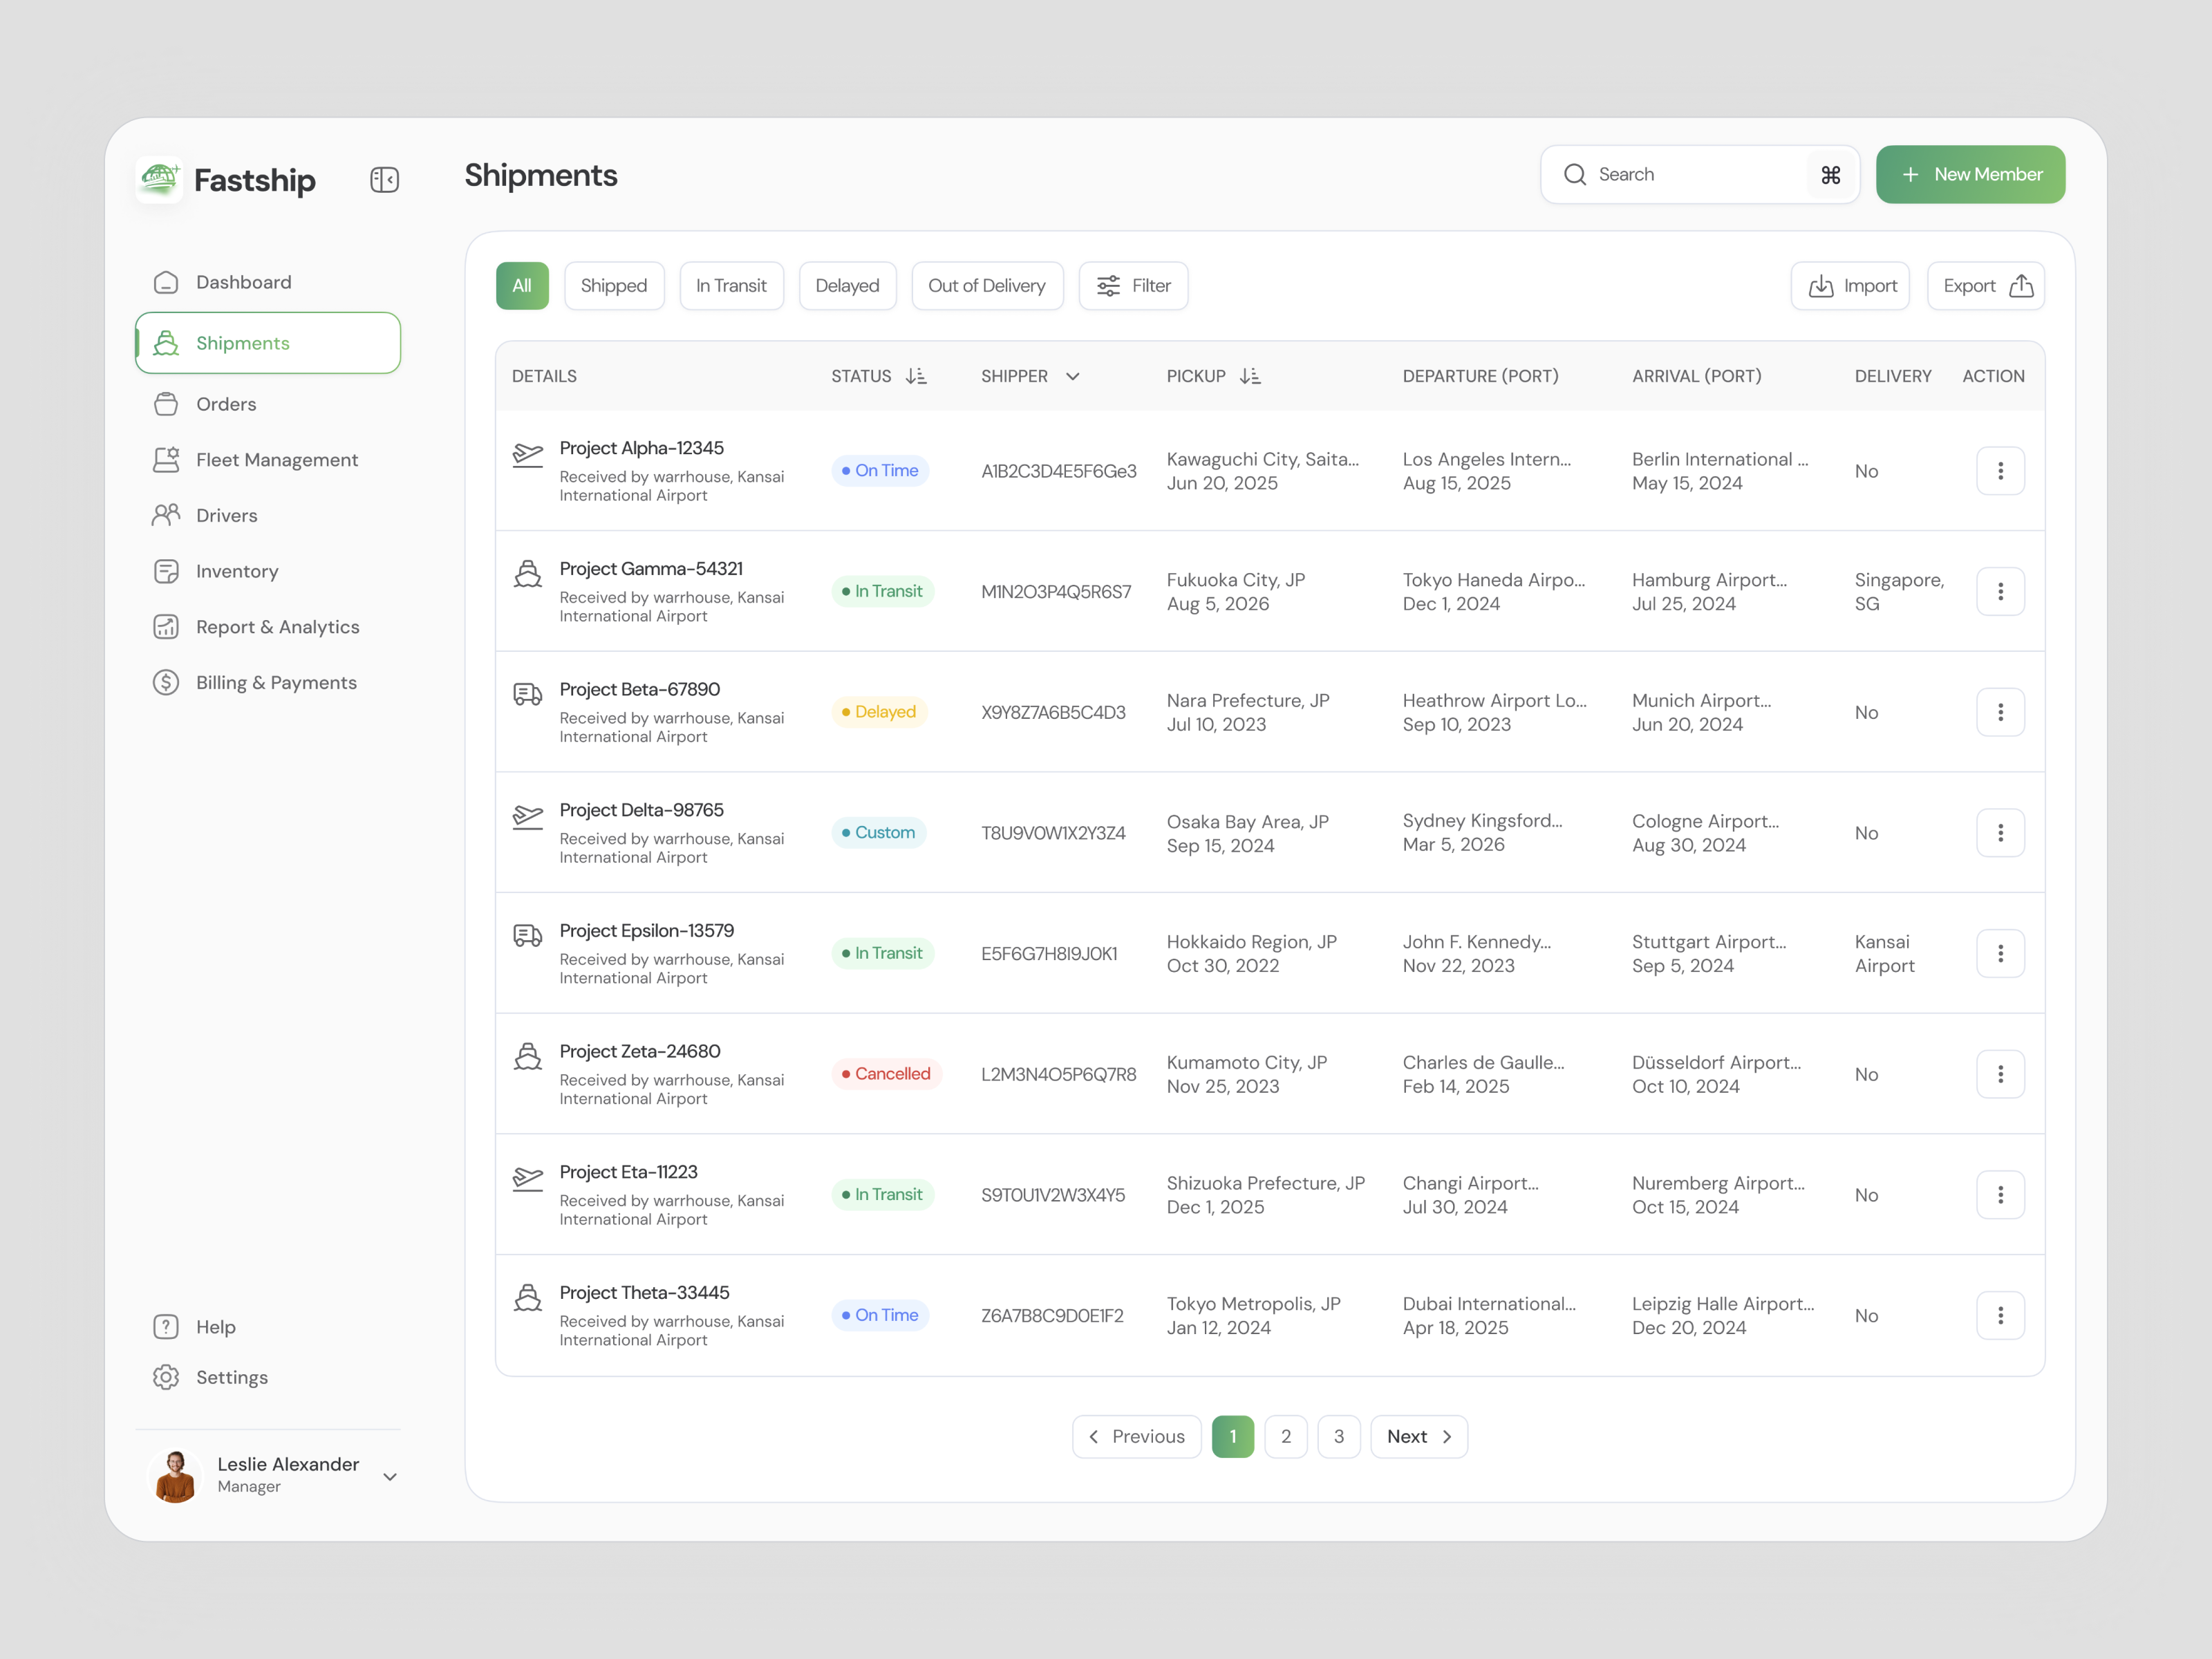Image resolution: width=2212 pixels, height=1659 pixels.
Task: Toggle the Pickup column sort order
Action: 1250,377
